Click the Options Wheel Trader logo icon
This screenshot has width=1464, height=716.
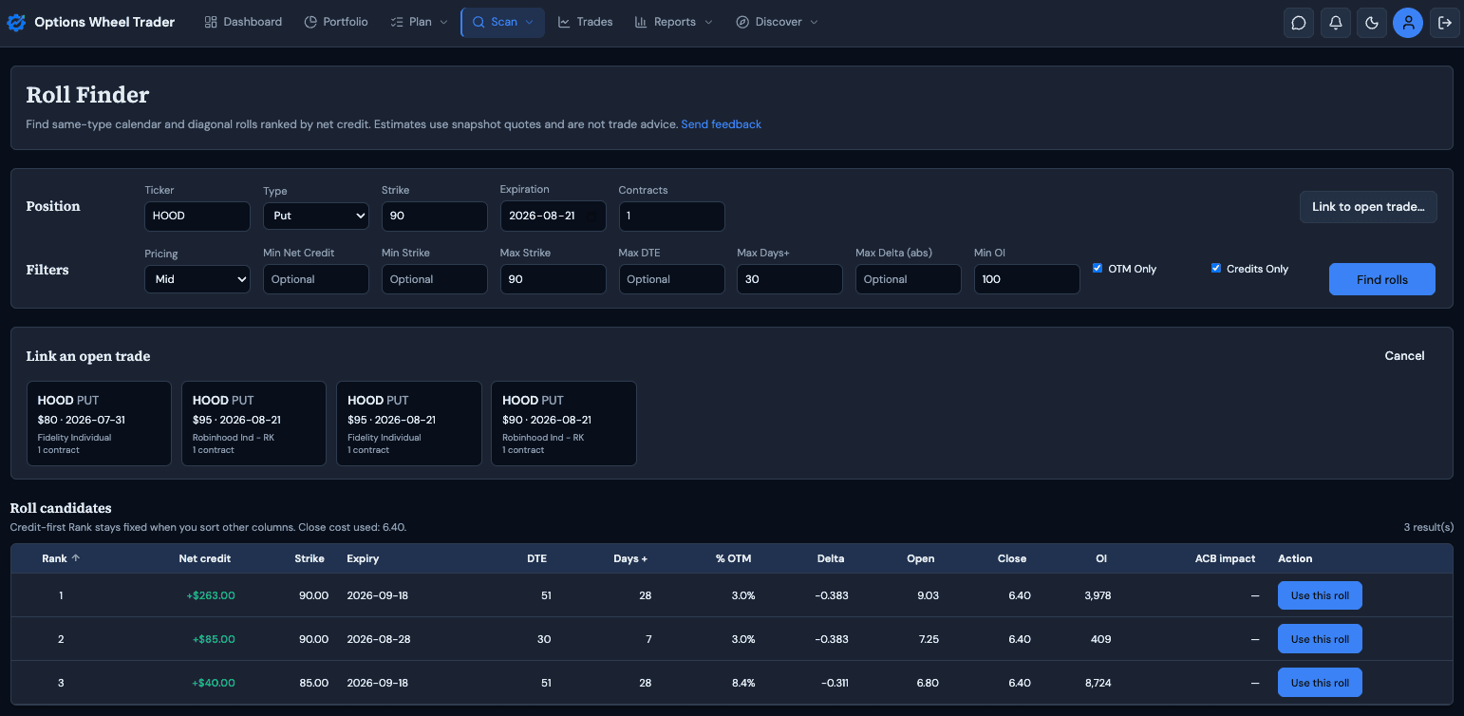click(16, 22)
